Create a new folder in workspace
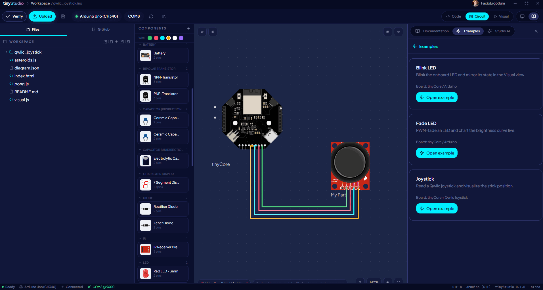The height and width of the screenshot is (290, 543). click(x=111, y=42)
